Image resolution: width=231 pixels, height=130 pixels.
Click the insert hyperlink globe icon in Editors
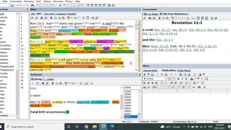pos(181,74)
